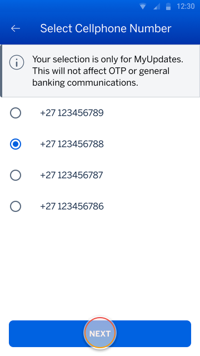Viewport: 200px width, 356px height.
Task: Tap the 12:30 clock in status bar
Action: 186,6
